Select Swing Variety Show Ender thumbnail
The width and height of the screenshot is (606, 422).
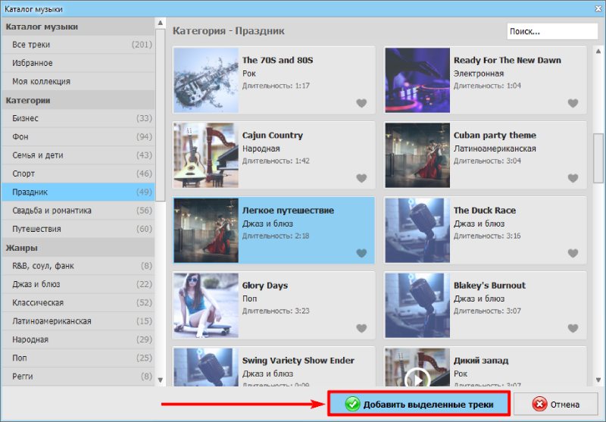click(x=206, y=367)
